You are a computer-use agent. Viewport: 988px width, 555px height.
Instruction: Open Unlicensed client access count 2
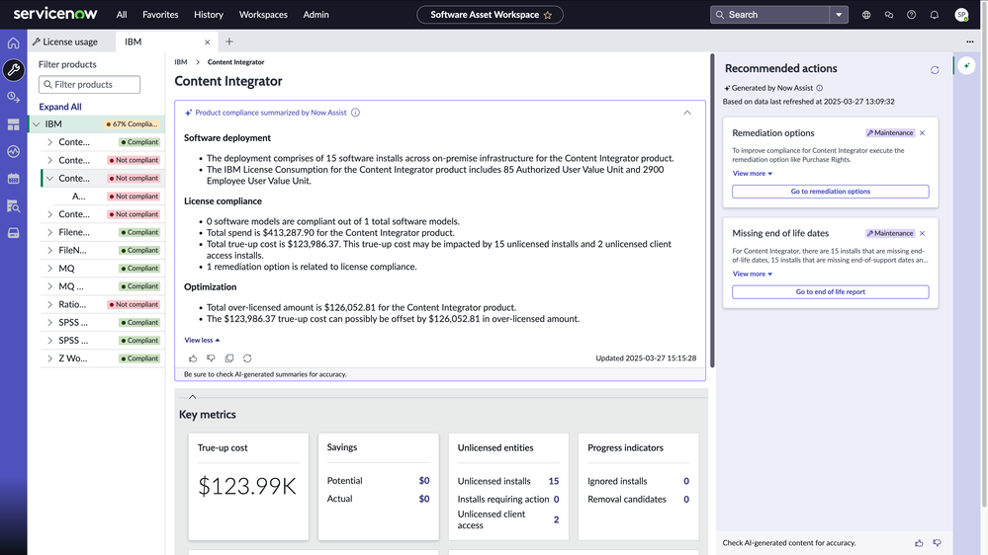(x=556, y=519)
